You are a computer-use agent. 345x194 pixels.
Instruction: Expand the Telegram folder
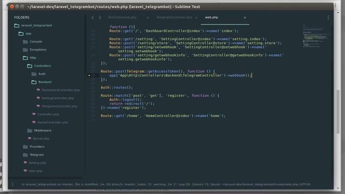[x=37, y=155]
